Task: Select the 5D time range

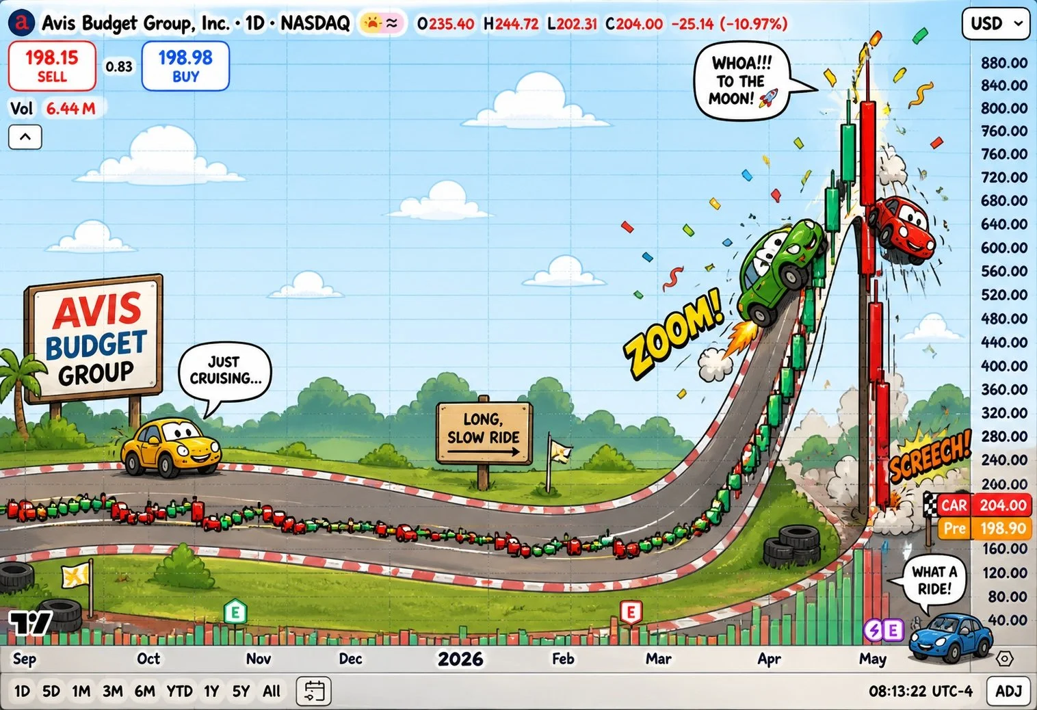Action: click(x=51, y=692)
